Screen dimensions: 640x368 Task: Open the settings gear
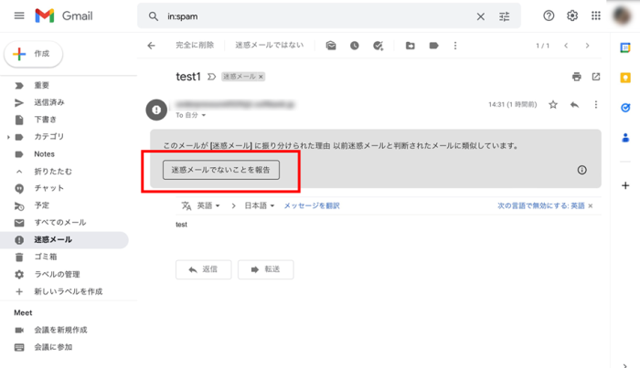[x=572, y=16]
